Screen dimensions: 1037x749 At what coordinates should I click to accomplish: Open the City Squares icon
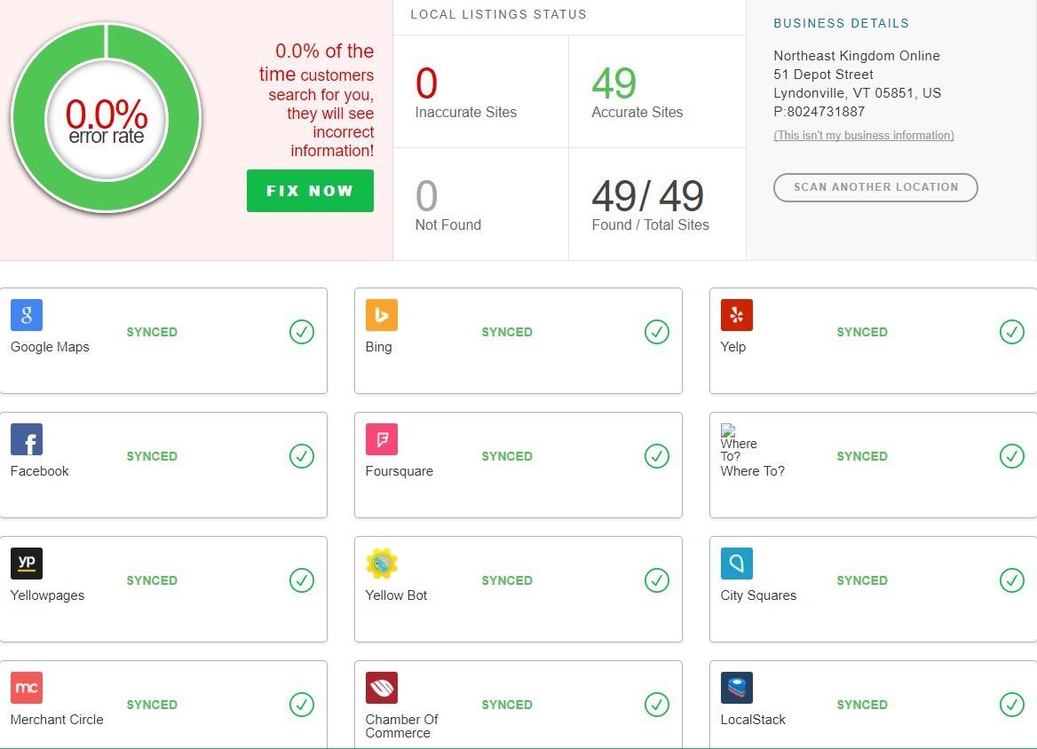click(737, 564)
